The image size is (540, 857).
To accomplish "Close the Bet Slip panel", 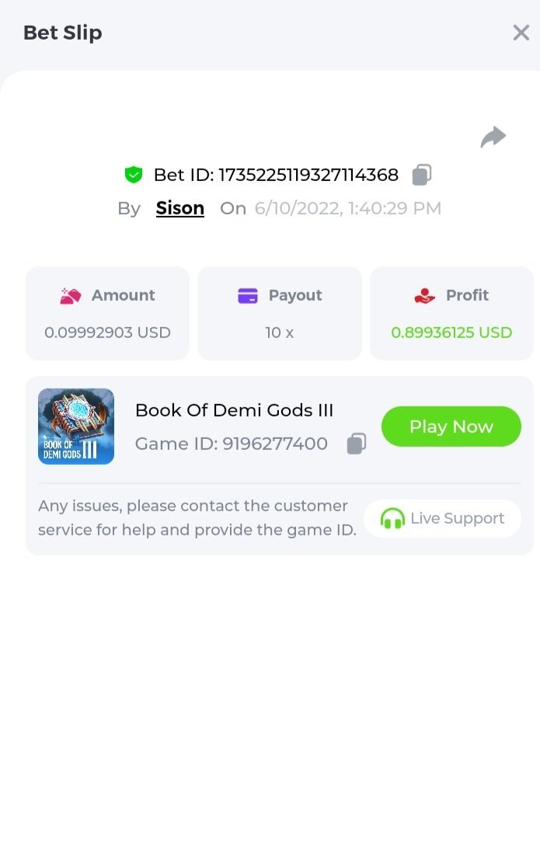I will tap(521, 33).
